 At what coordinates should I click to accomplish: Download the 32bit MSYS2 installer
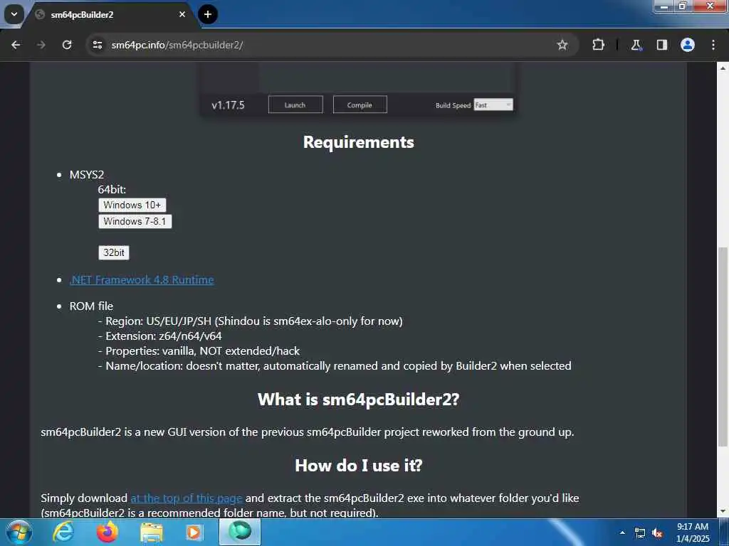pos(114,252)
